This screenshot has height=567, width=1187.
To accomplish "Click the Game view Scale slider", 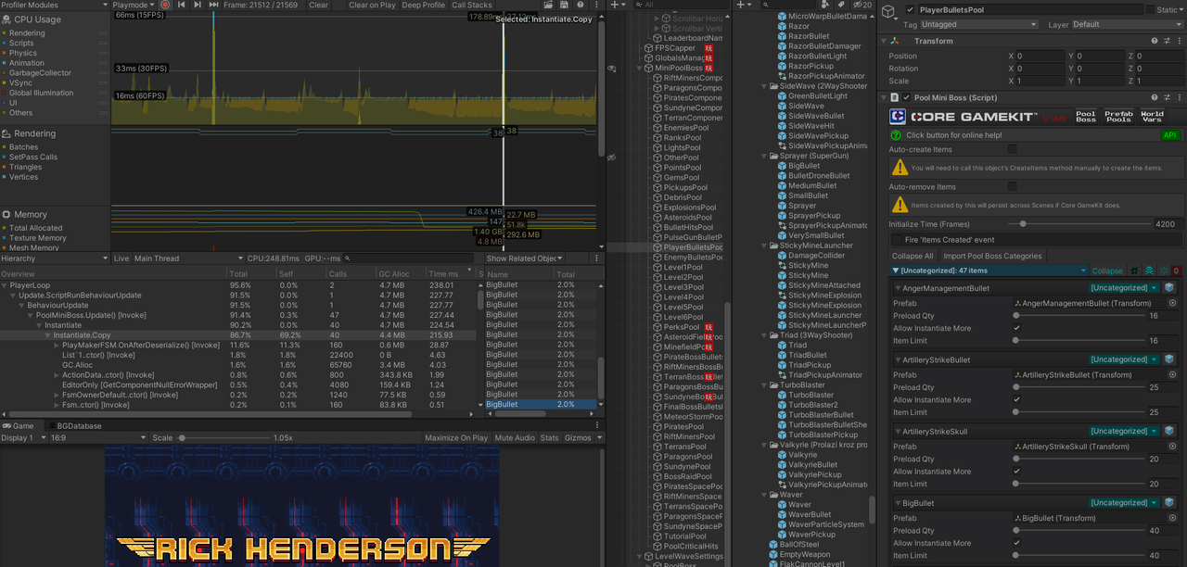I will pyautogui.click(x=223, y=438).
